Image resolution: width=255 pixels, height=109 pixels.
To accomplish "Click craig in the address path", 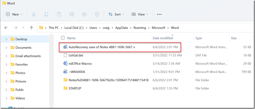I will [x=106, y=28].
